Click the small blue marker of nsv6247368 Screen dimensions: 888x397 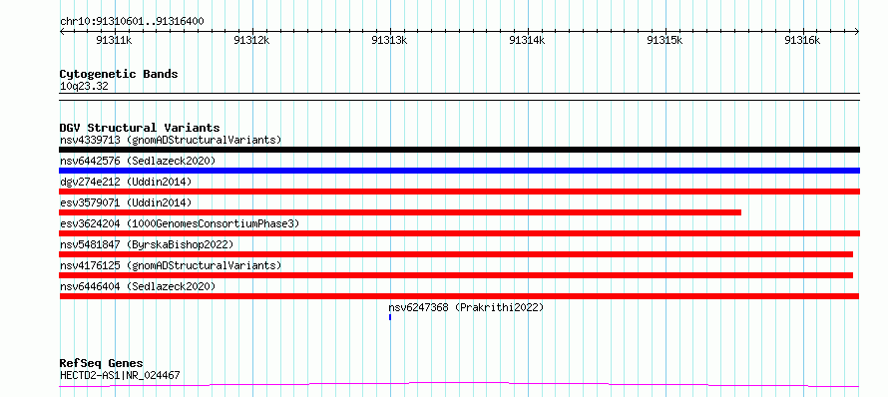click(x=390, y=317)
